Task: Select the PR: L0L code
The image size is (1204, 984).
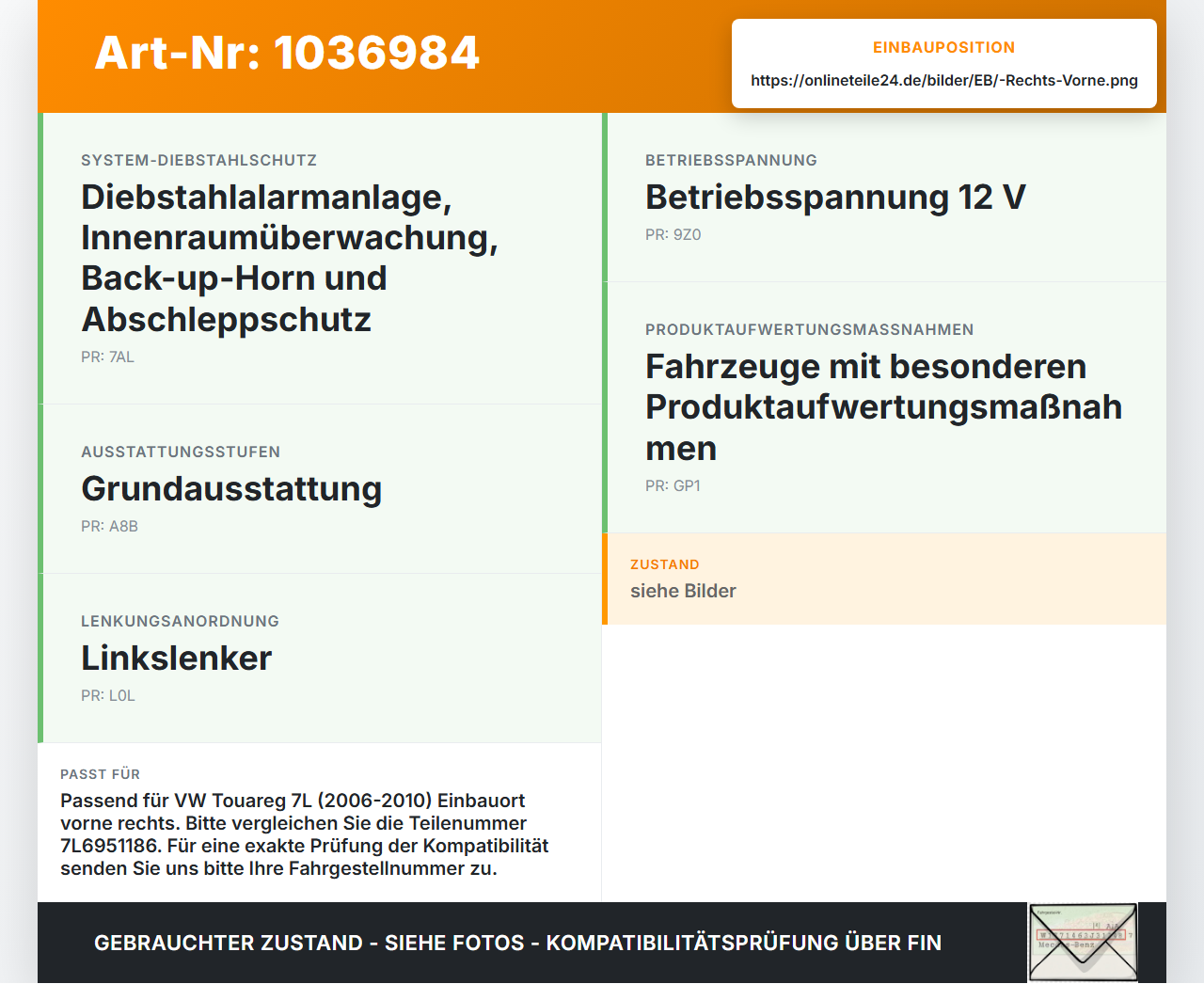Action: [x=108, y=695]
